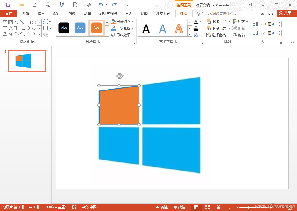Open the Rotate (旋转) dropdown
Image resolution: width=297 pixels, height=211 pixels.
click(240, 35)
